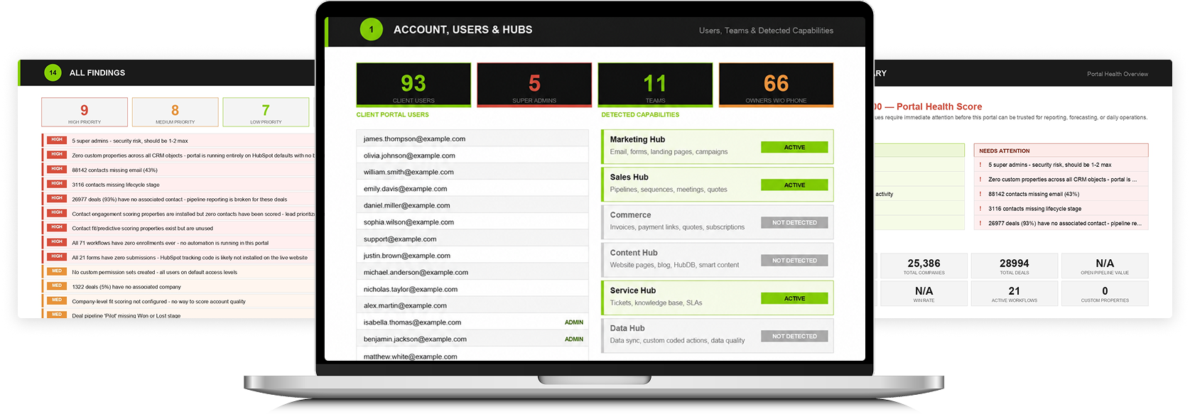The width and height of the screenshot is (1190, 419).
Task: Select the 0 Custom Properties card
Action: 1105,293
